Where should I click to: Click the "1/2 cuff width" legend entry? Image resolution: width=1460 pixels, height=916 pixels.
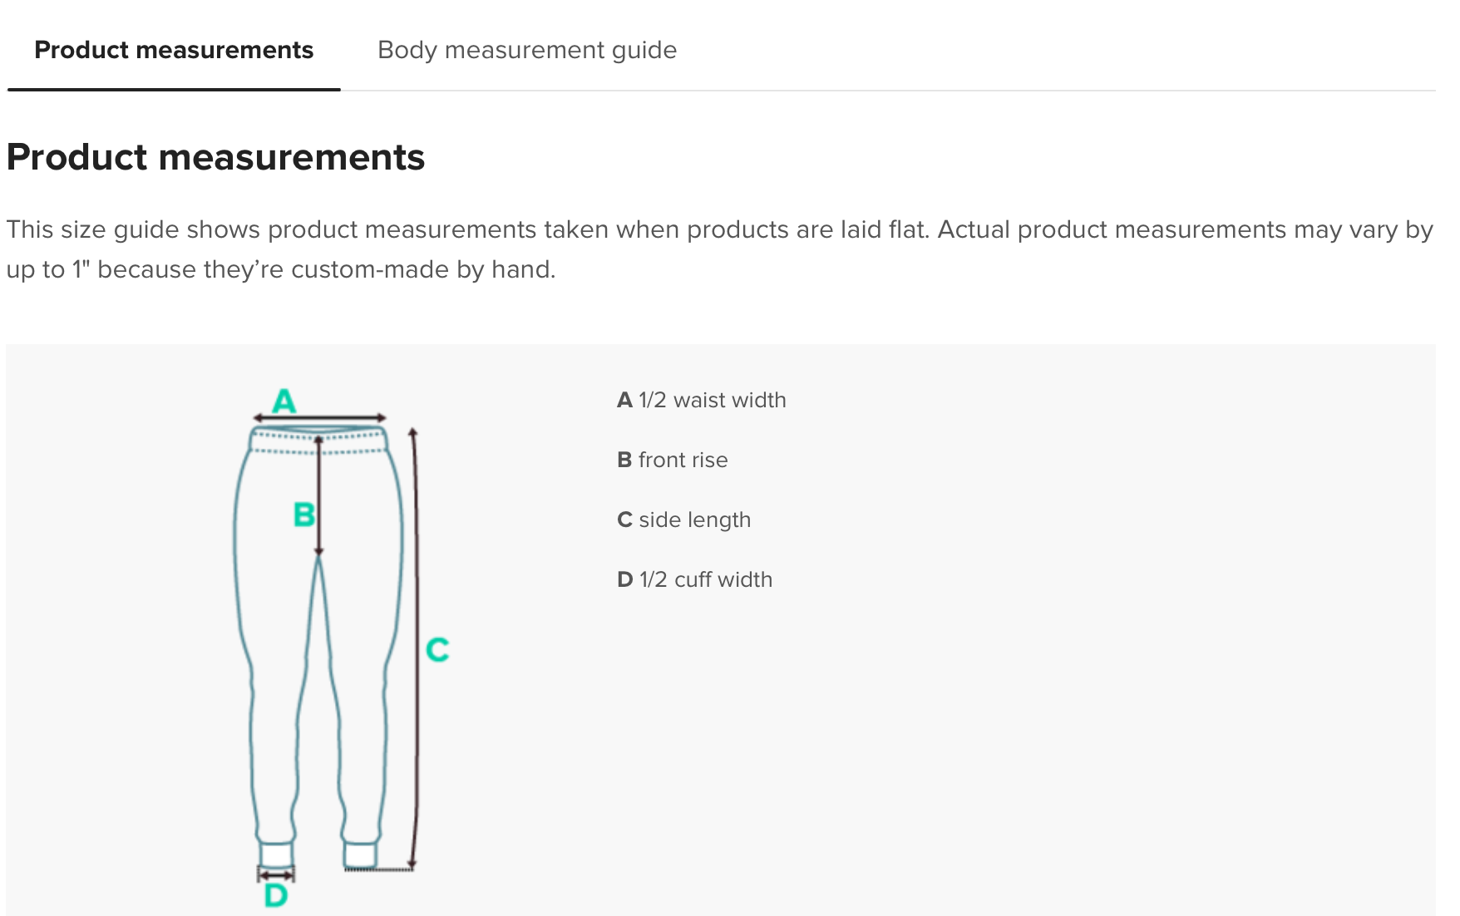(695, 579)
